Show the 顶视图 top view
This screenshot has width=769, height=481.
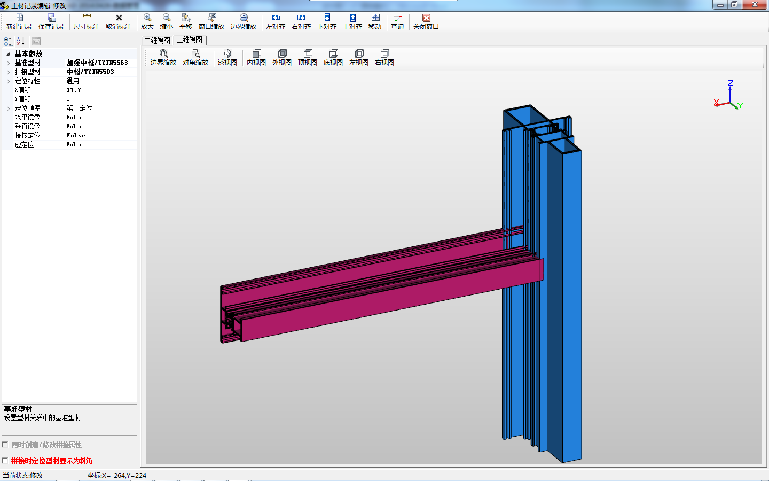(x=308, y=58)
